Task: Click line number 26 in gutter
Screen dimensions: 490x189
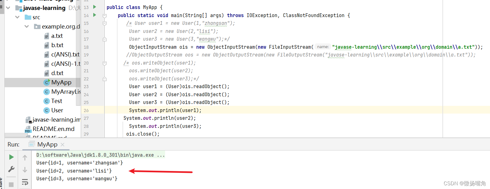Action: pyautogui.click(x=86, y=110)
